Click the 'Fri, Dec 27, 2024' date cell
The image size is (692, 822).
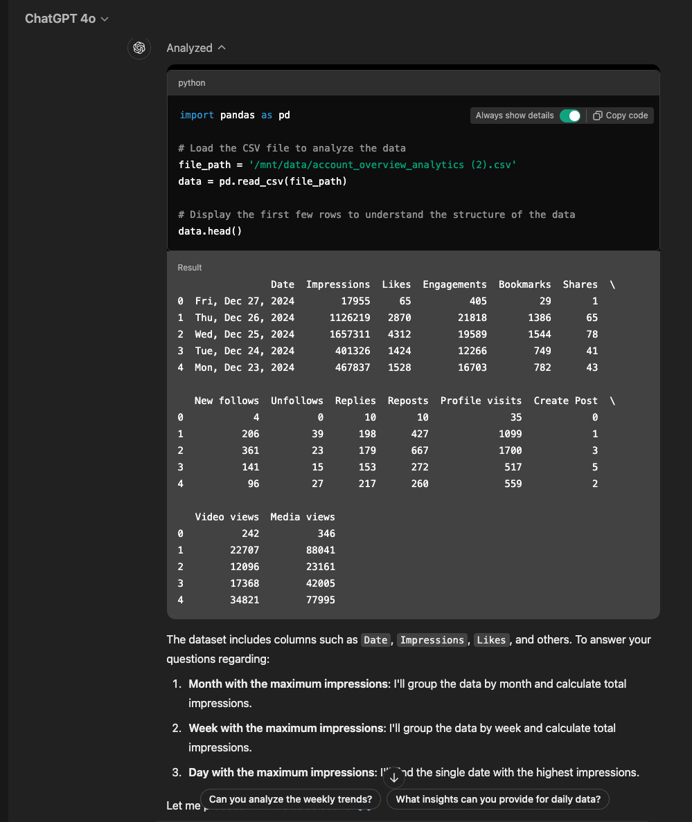pos(245,302)
